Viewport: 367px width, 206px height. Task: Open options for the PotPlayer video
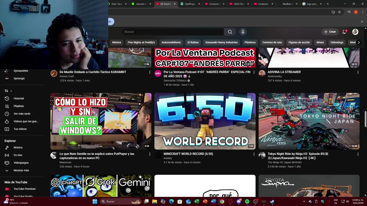coord(150,154)
